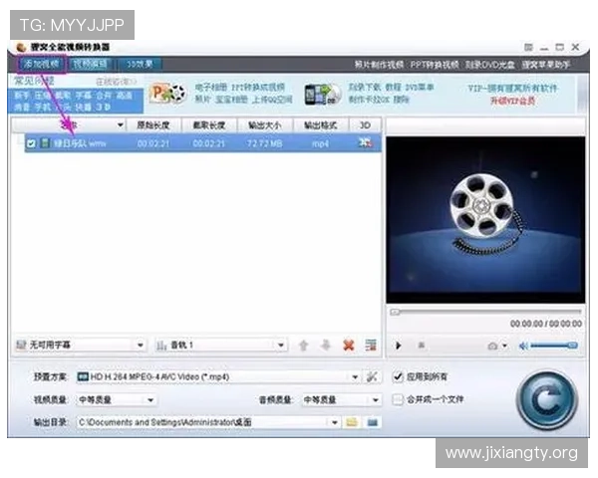Open the 照片制作视频 link in top bar
Viewport: 598px width, 478px height.
click(379, 65)
